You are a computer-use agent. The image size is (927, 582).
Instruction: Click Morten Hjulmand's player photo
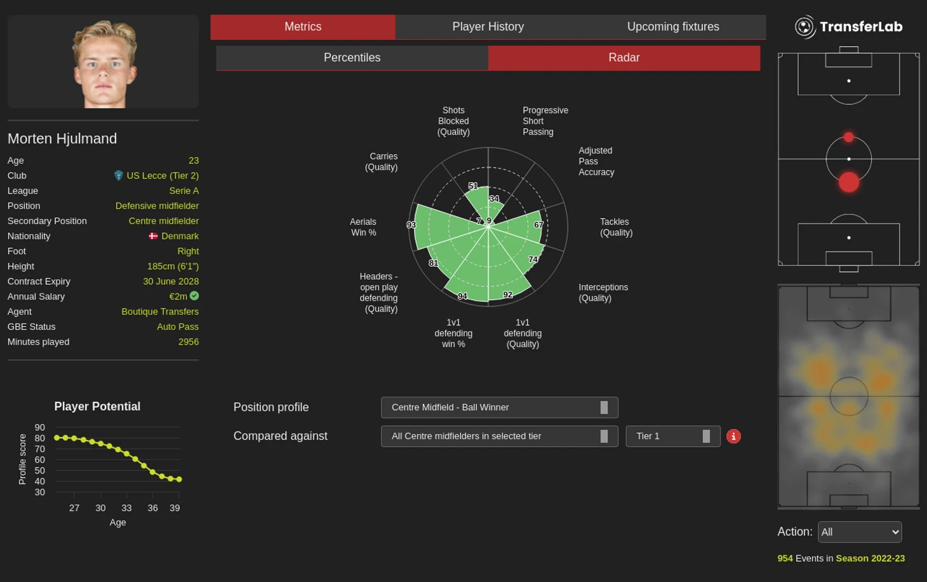pyautogui.click(x=103, y=62)
